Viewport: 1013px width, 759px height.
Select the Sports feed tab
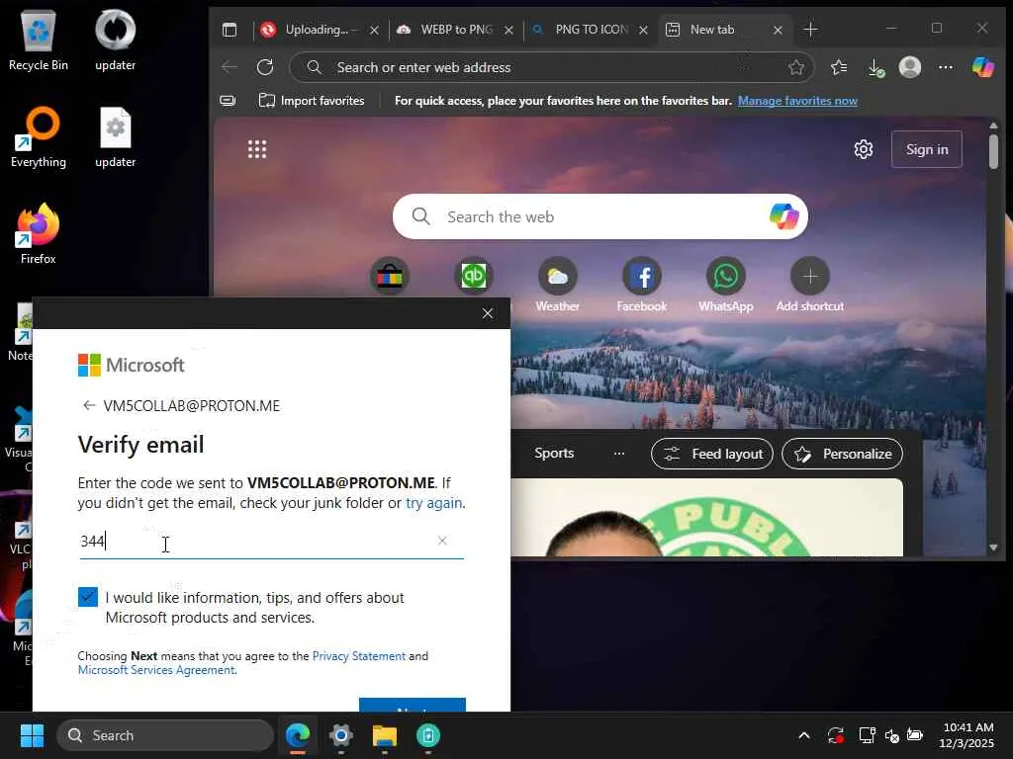[554, 453]
